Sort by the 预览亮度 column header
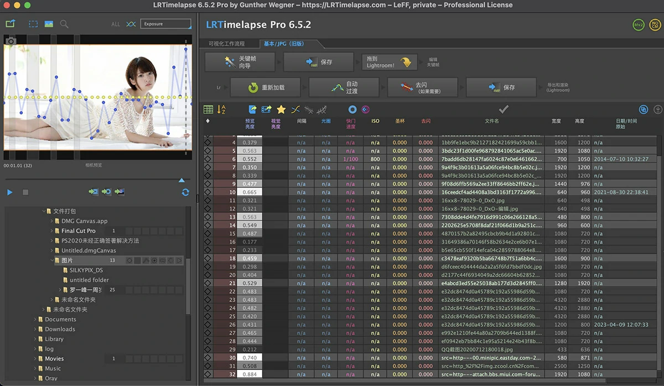664x386 pixels. click(x=250, y=123)
